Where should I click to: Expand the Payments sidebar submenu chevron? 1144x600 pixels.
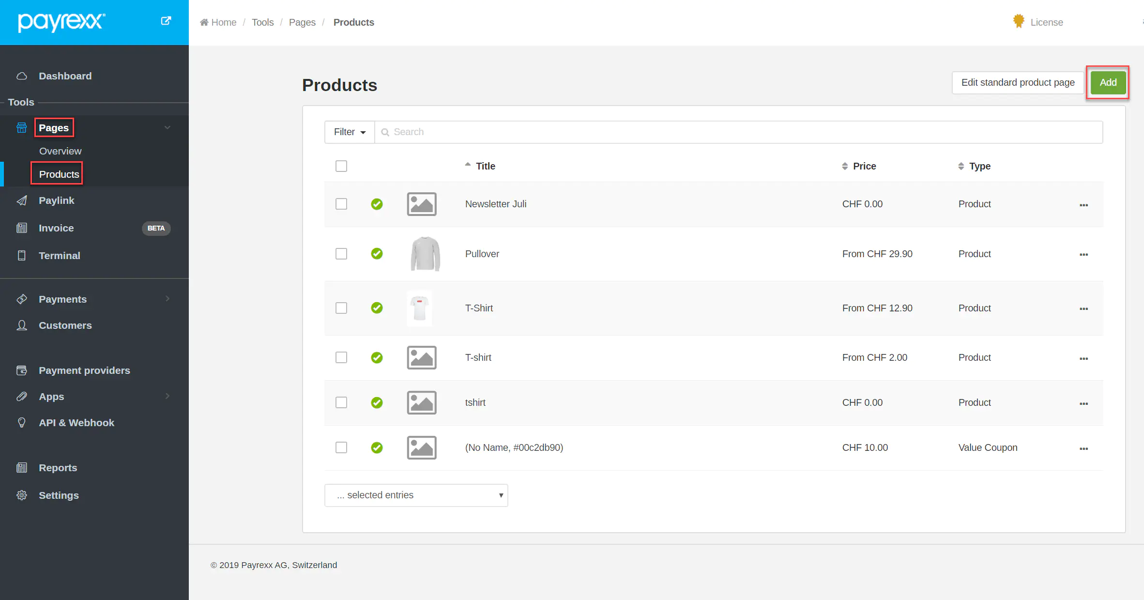[168, 299]
